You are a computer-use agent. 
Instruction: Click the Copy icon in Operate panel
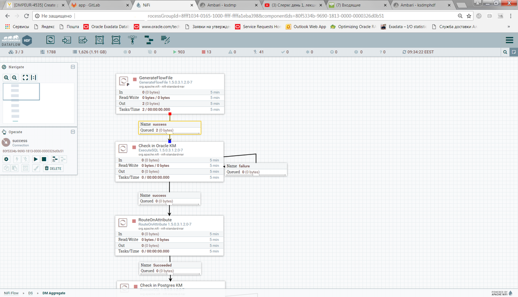(x=6, y=168)
